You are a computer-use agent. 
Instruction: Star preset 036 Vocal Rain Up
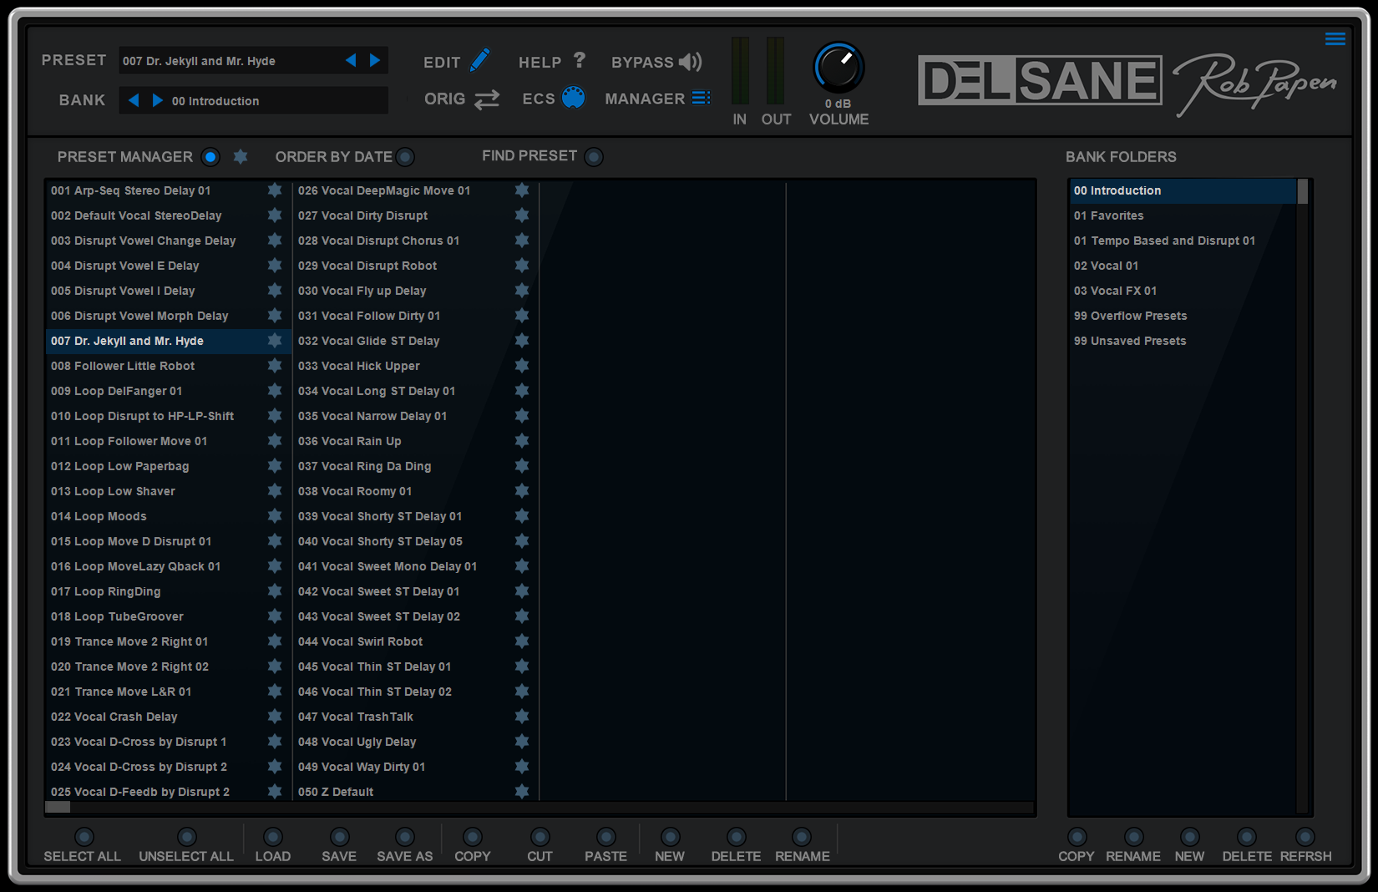pyautogui.click(x=522, y=441)
